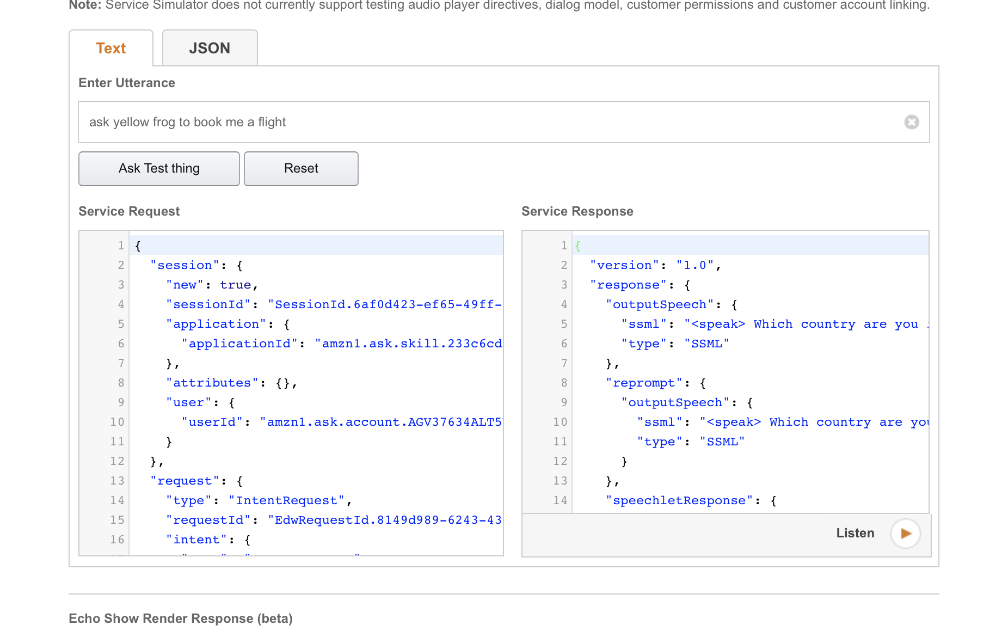Click the "version" line in Service Response

(x=655, y=265)
